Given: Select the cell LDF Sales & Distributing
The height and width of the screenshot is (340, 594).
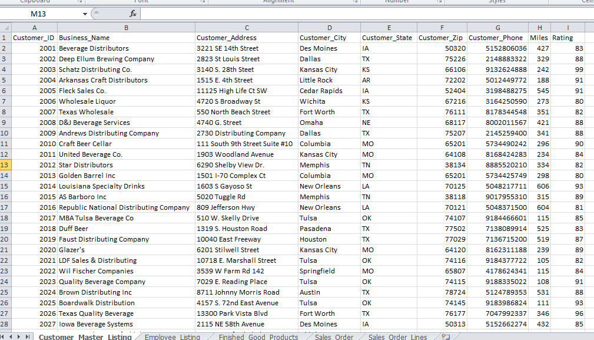Looking at the screenshot, I should coord(126,260).
